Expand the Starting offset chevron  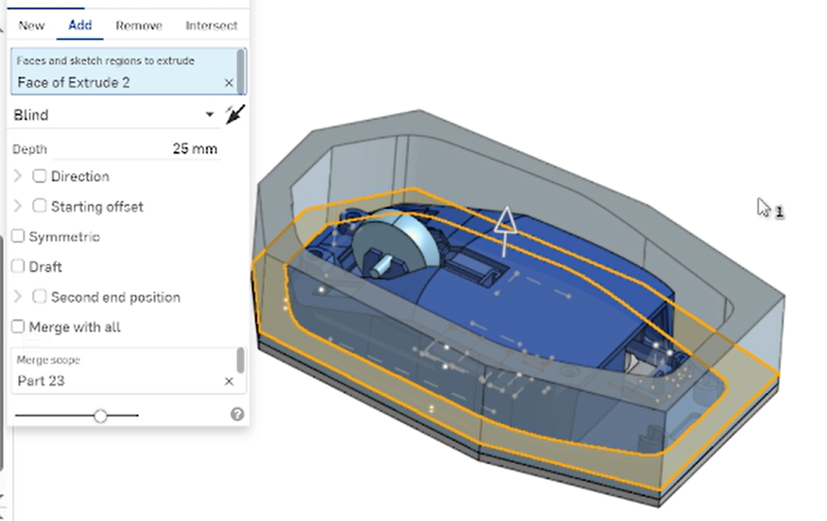pyautogui.click(x=18, y=206)
